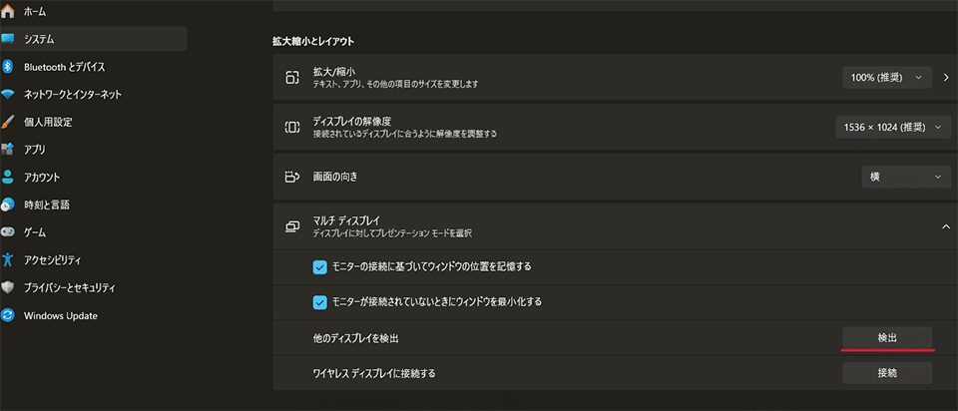This screenshot has width=958, height=411.
Task: Open the 横 screen orientation dropdown
Action: point(907,178)
